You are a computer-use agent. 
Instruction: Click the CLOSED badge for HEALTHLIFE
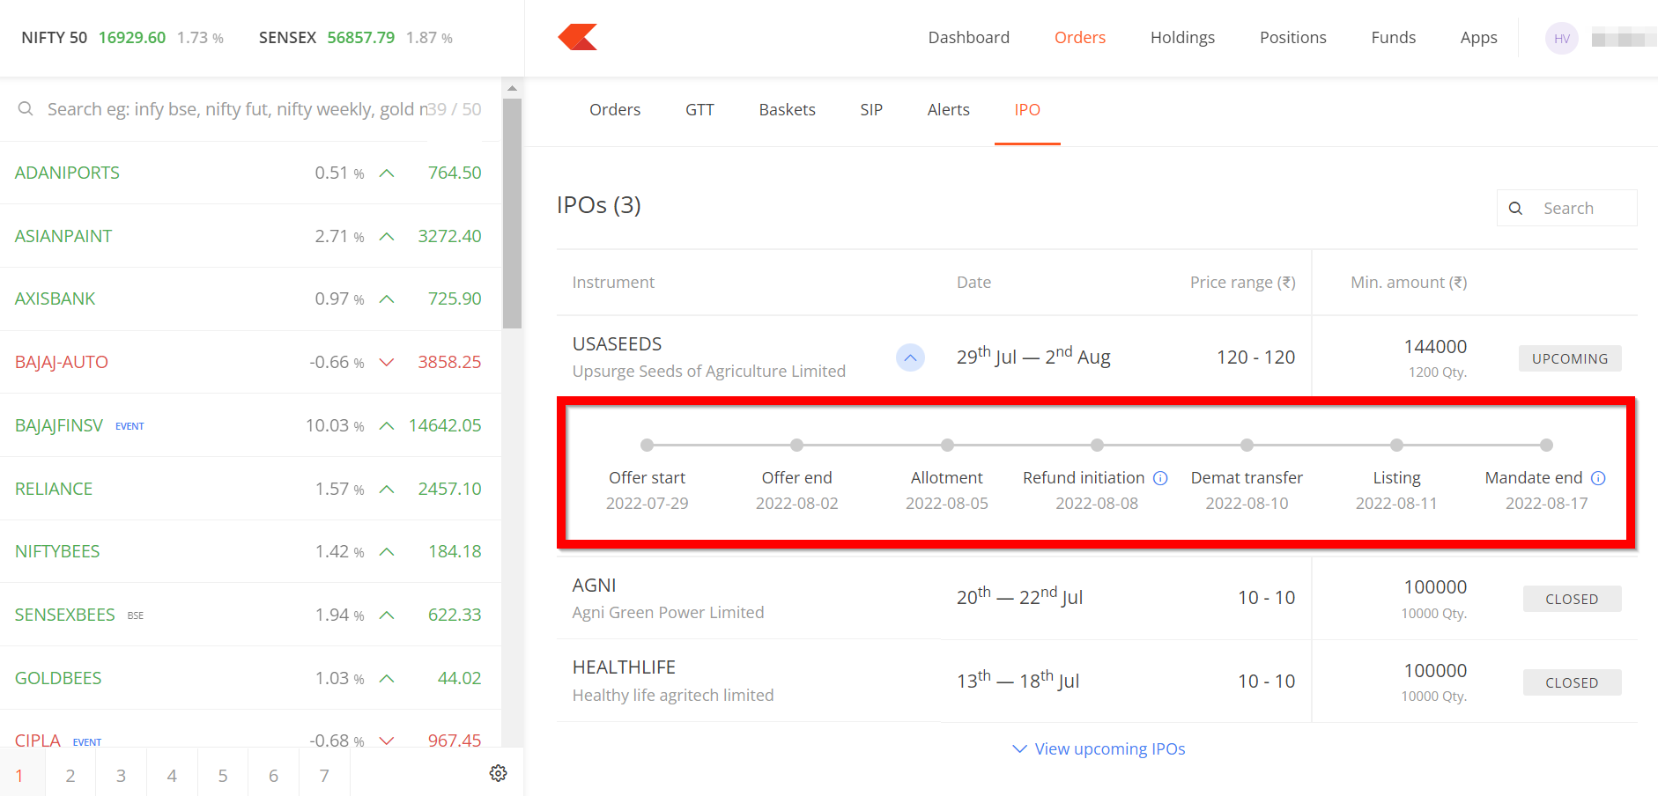coord(1572,682)
